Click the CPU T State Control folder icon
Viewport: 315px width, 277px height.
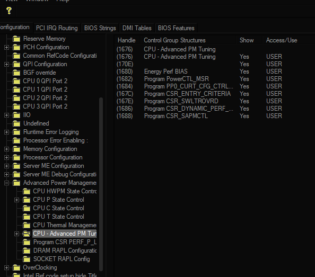tap(27, 217)
